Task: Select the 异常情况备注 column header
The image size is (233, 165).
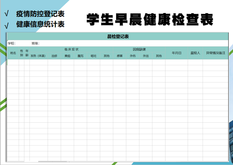Action: (216, 53)
